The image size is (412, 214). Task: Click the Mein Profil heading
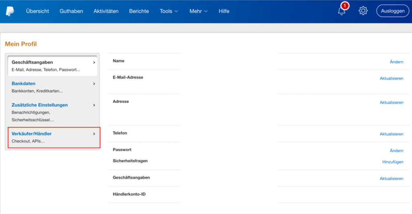[21, 44]
